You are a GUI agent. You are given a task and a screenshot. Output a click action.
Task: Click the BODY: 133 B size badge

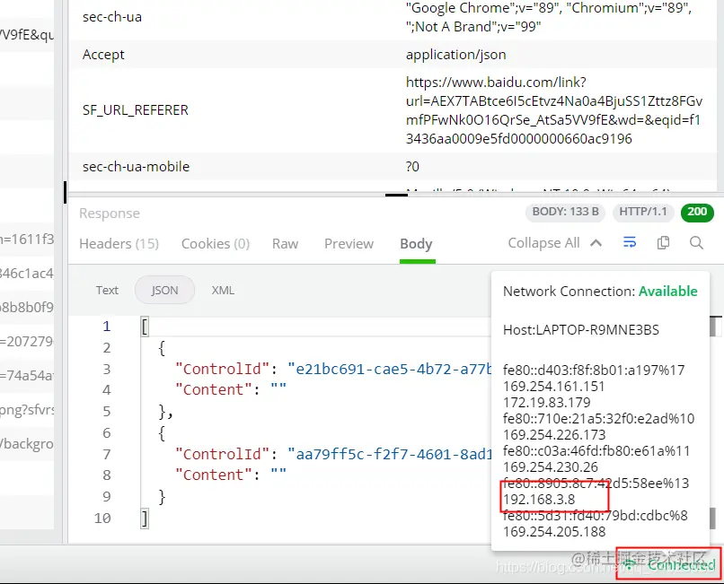[565, 212]
